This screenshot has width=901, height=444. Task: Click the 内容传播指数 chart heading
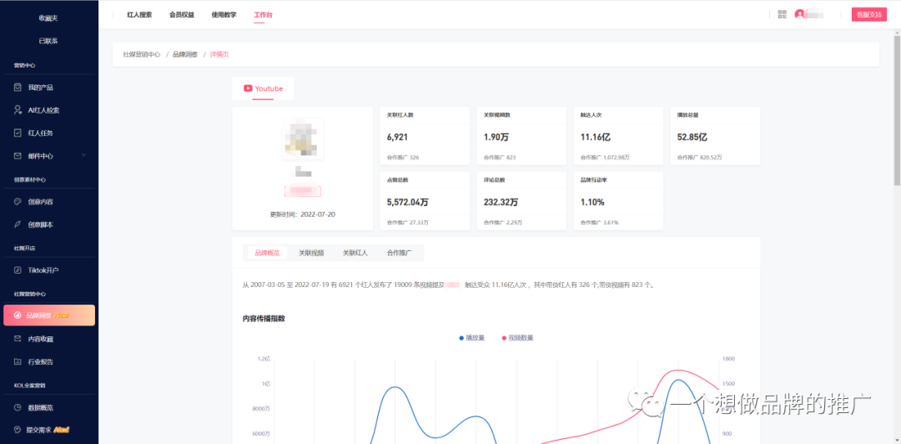click(x=264, y=319)
